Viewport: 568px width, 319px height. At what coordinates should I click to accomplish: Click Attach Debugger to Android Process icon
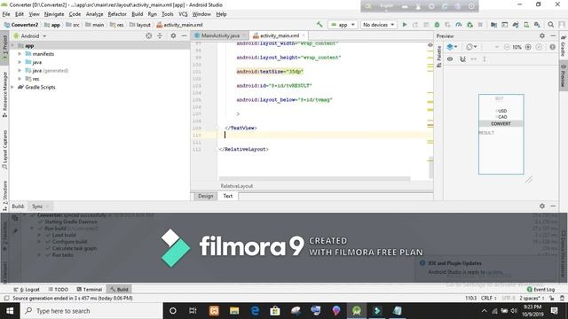point(469,25)
